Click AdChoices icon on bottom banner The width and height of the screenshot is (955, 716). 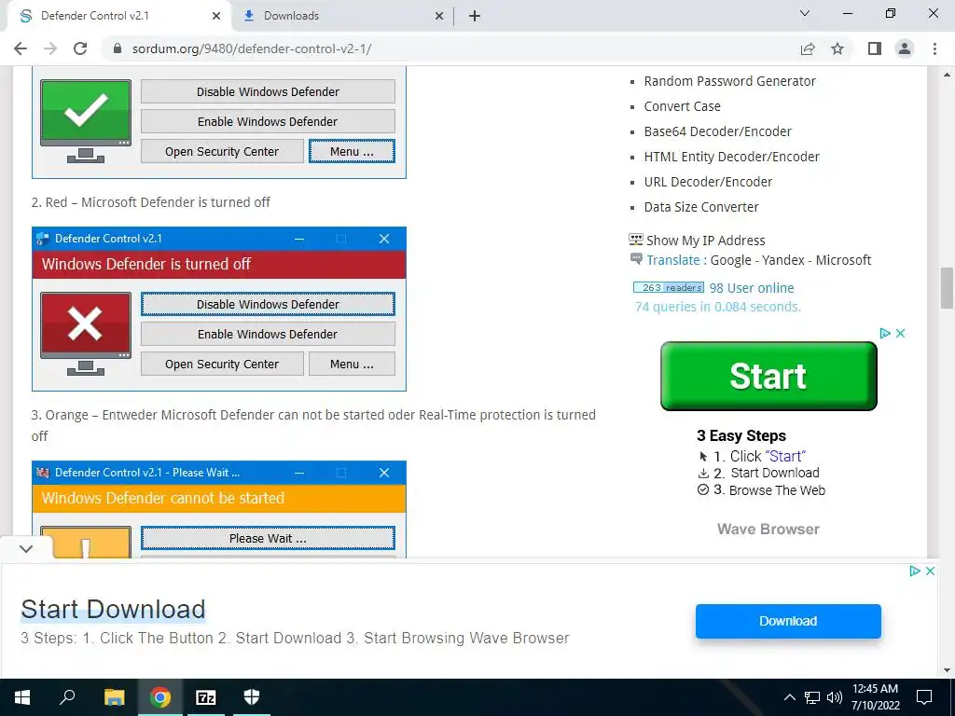(x=915, y=571)
